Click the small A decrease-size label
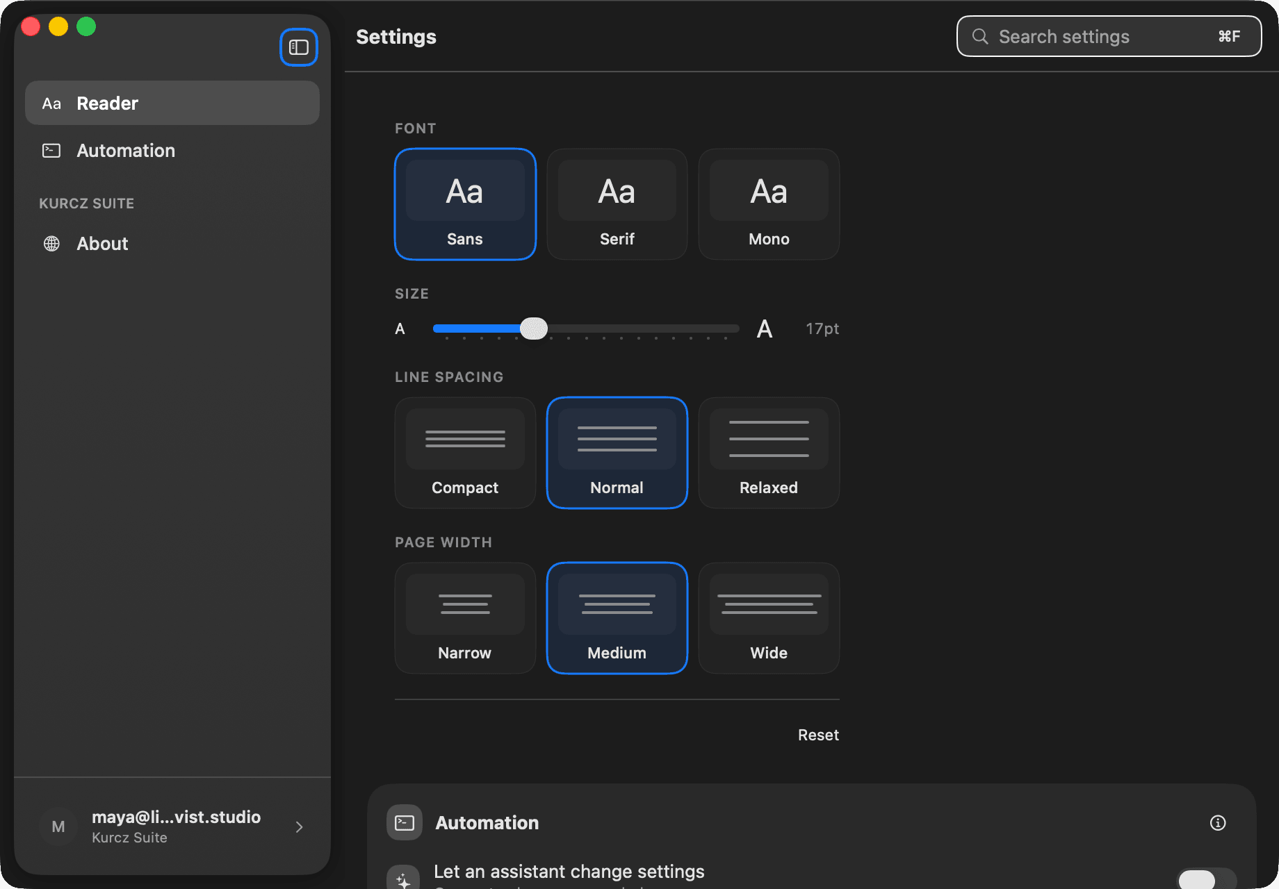The width and height of the screenshot is (1279, 889). (x=400, y=329)
